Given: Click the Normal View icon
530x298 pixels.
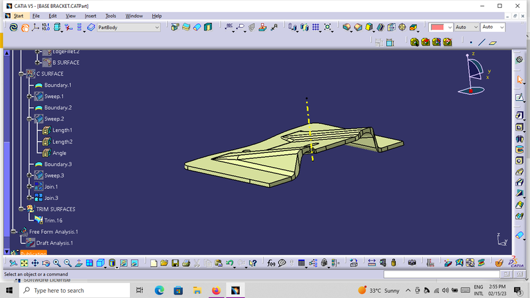Looking at the screenshot, I should (x=78, y=263).
